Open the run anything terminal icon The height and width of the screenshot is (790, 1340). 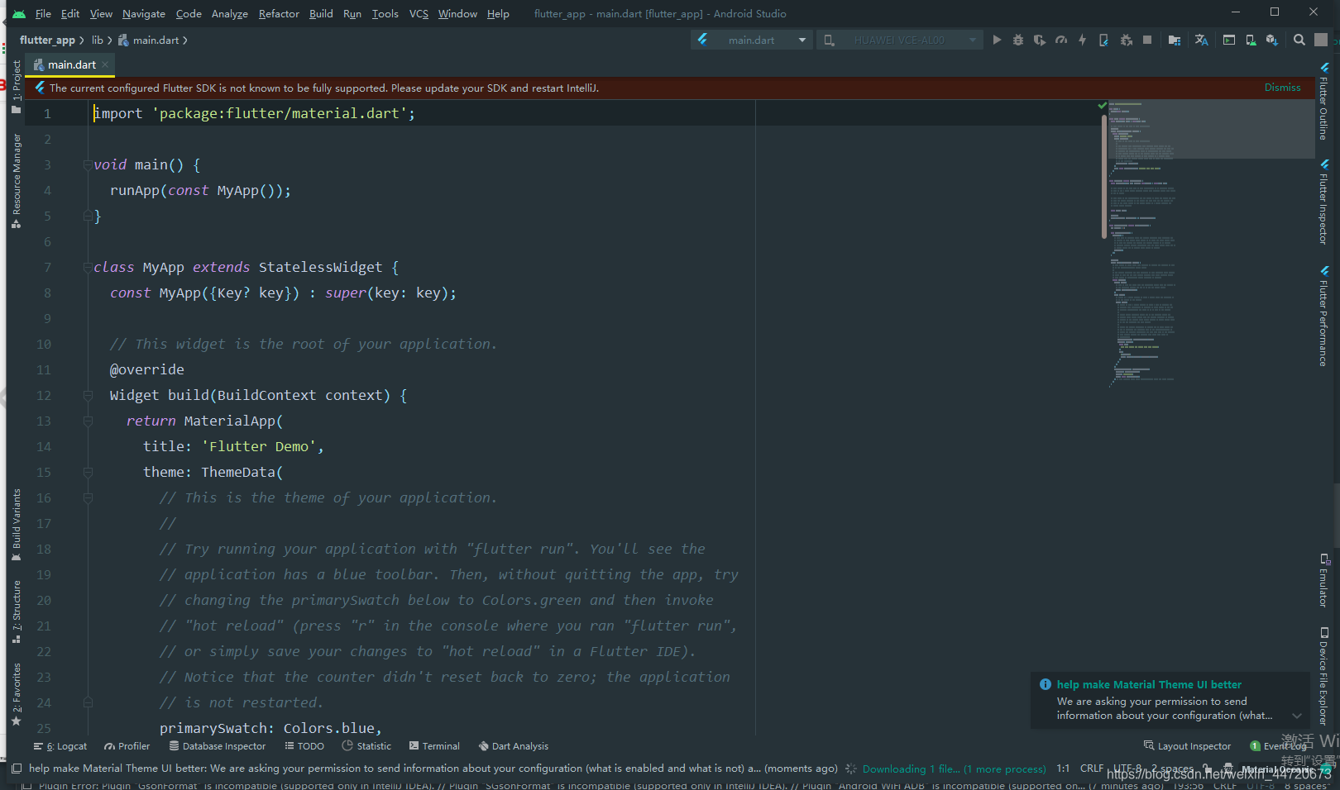click(1229, 40)
